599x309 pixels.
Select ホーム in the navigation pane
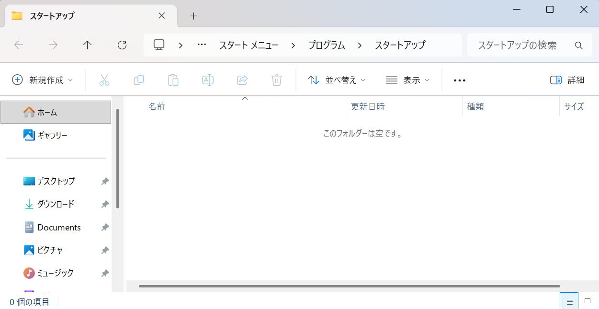(x=56, y=112)
